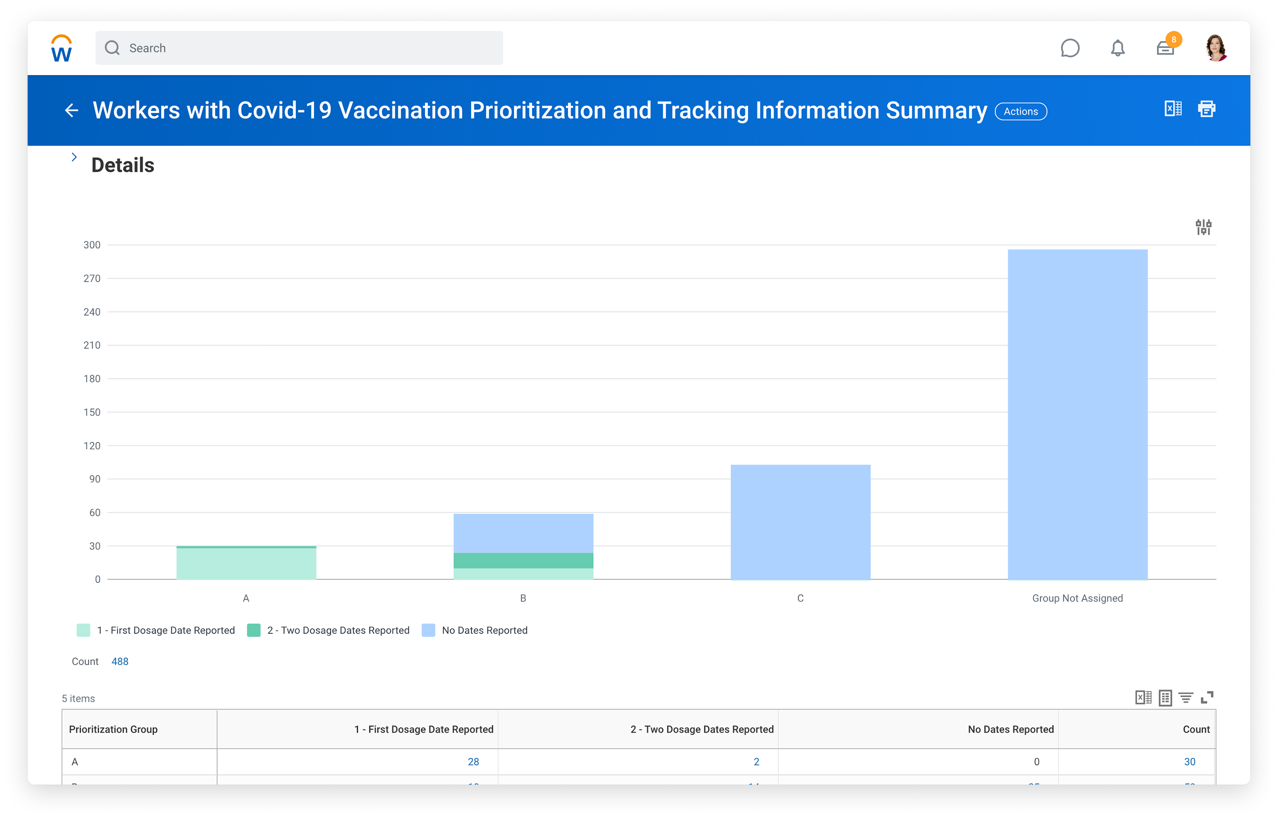Open chart configuration settings icon
1278x819 pixels.
pyautogui.click(x=1203, y=227)
